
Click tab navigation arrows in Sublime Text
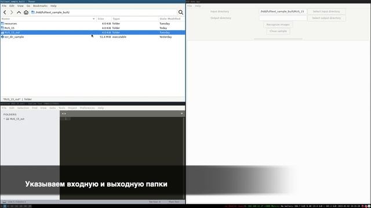click(x=64, y=114)
